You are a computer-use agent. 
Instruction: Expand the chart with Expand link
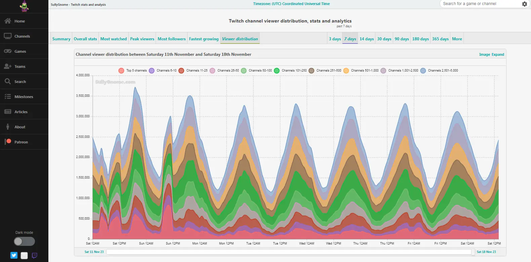[498, 54]
